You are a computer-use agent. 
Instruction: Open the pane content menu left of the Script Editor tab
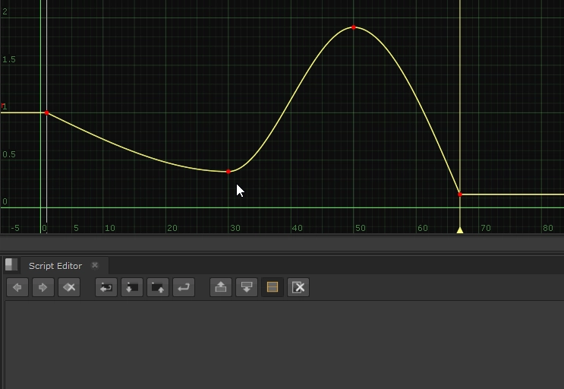pos(11,264)
